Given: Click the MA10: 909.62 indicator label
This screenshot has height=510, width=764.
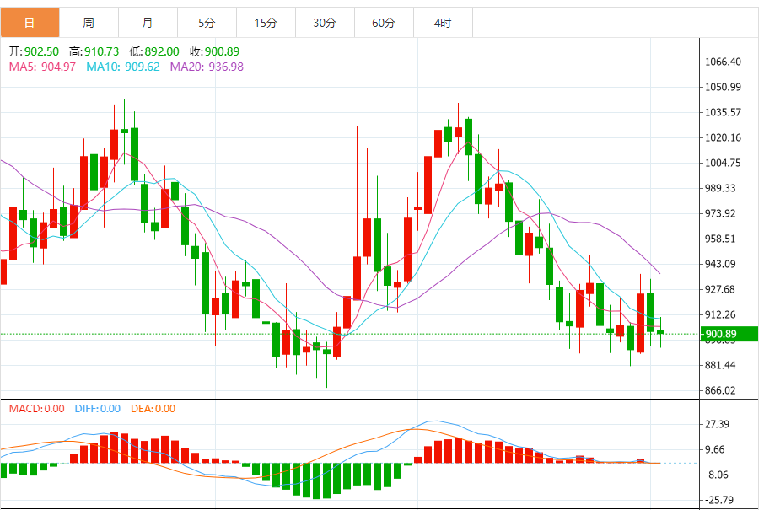Looking at the screenshot, I should coord(123,67).
